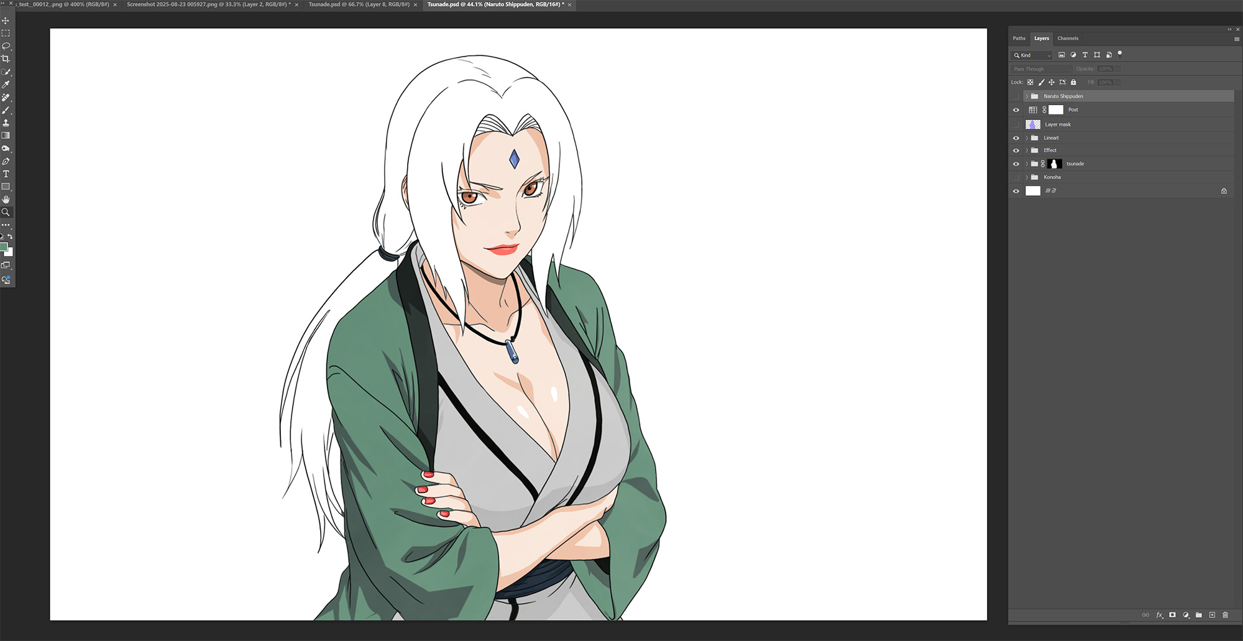Expand the Effect group

(1027, 150)
